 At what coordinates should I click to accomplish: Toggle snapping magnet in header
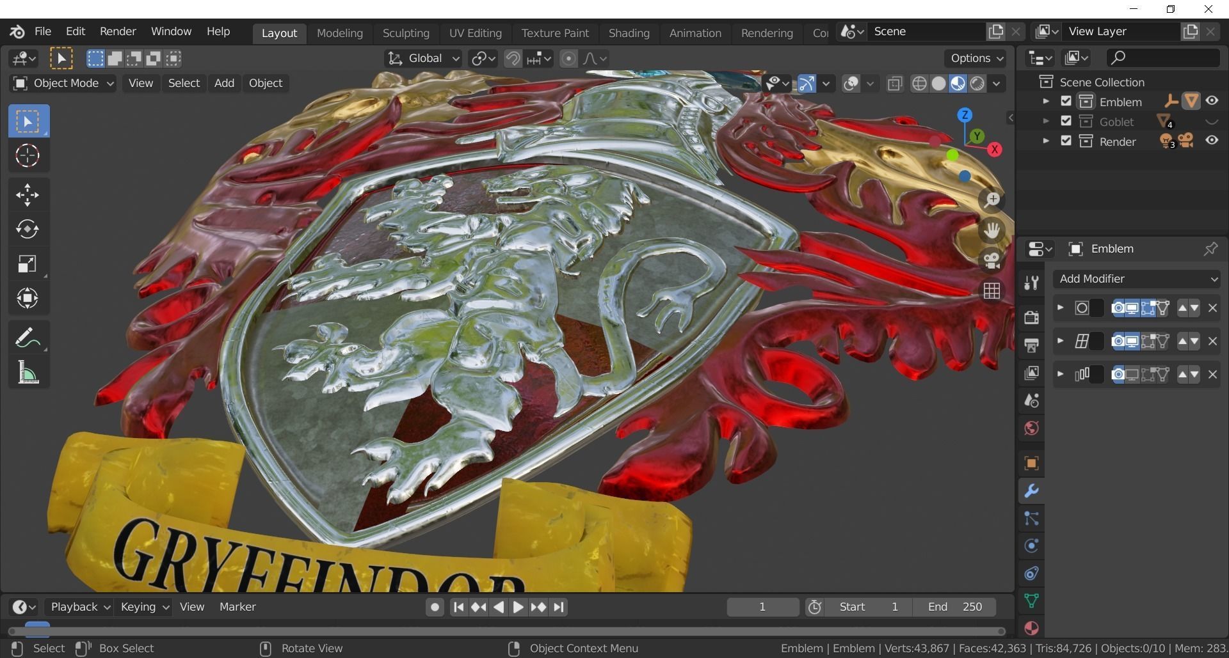(x=513, y=59)
